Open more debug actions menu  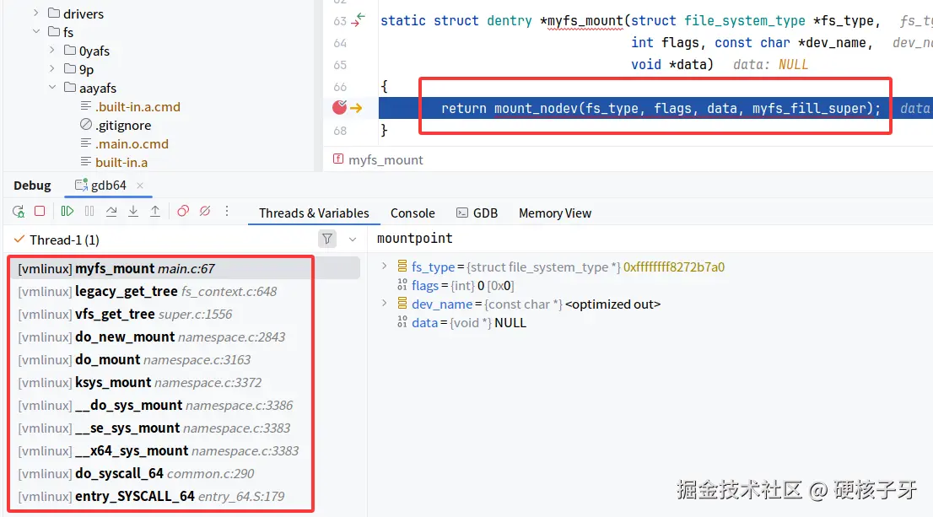(x=227, y=211)
